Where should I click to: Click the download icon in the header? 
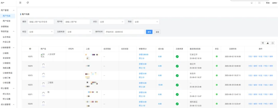click(x=251, y=3)
